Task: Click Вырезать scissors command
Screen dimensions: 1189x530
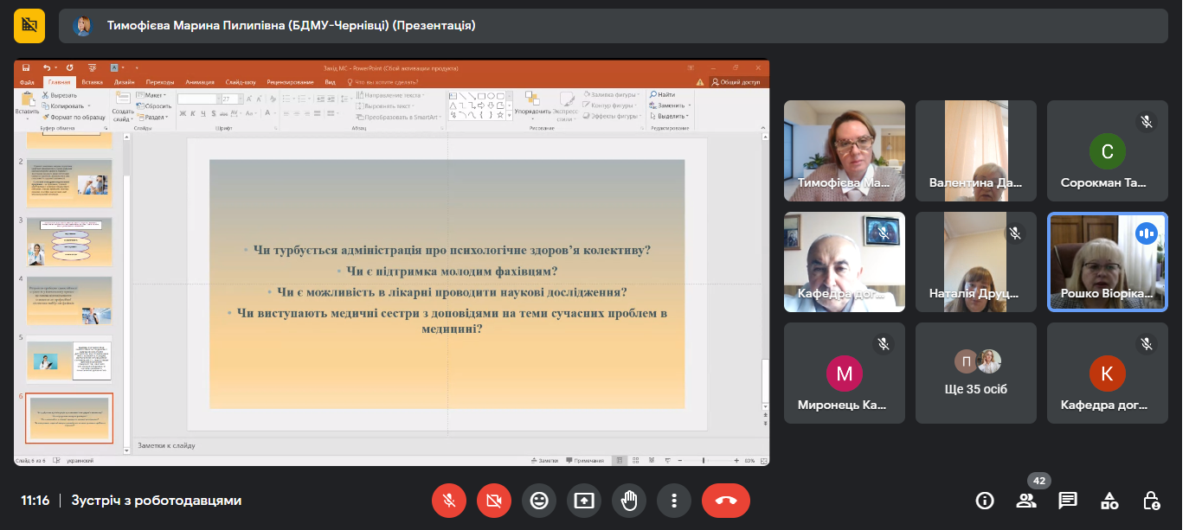Action: [60, 95]
